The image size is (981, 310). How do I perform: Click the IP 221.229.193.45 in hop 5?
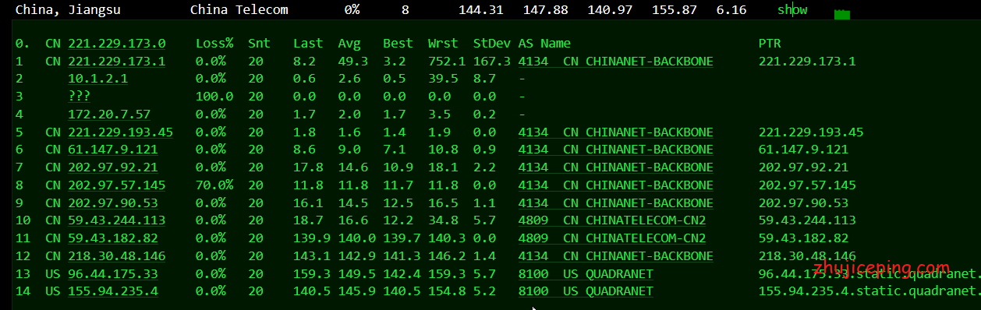(121, 132)
